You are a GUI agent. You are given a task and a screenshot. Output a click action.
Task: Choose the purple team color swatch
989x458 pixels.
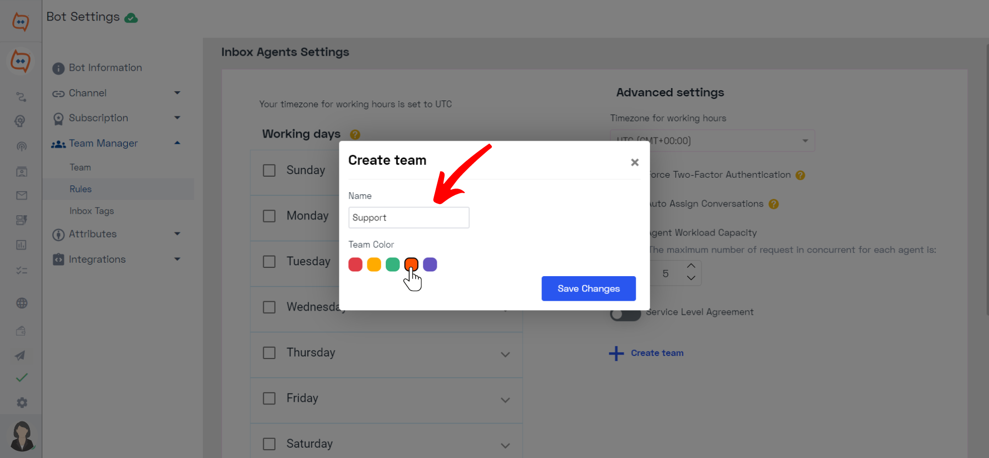430,264
